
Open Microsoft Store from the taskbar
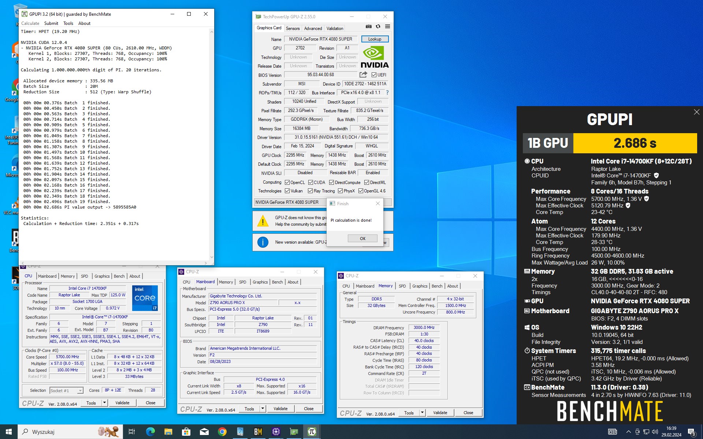(186, 432)
